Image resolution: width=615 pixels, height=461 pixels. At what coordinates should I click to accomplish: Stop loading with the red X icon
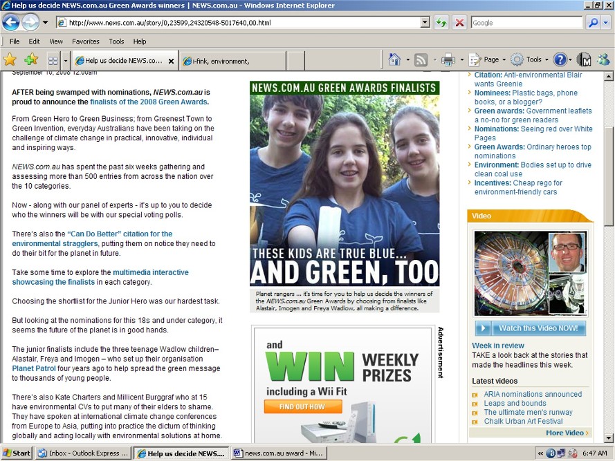point(459,23)
